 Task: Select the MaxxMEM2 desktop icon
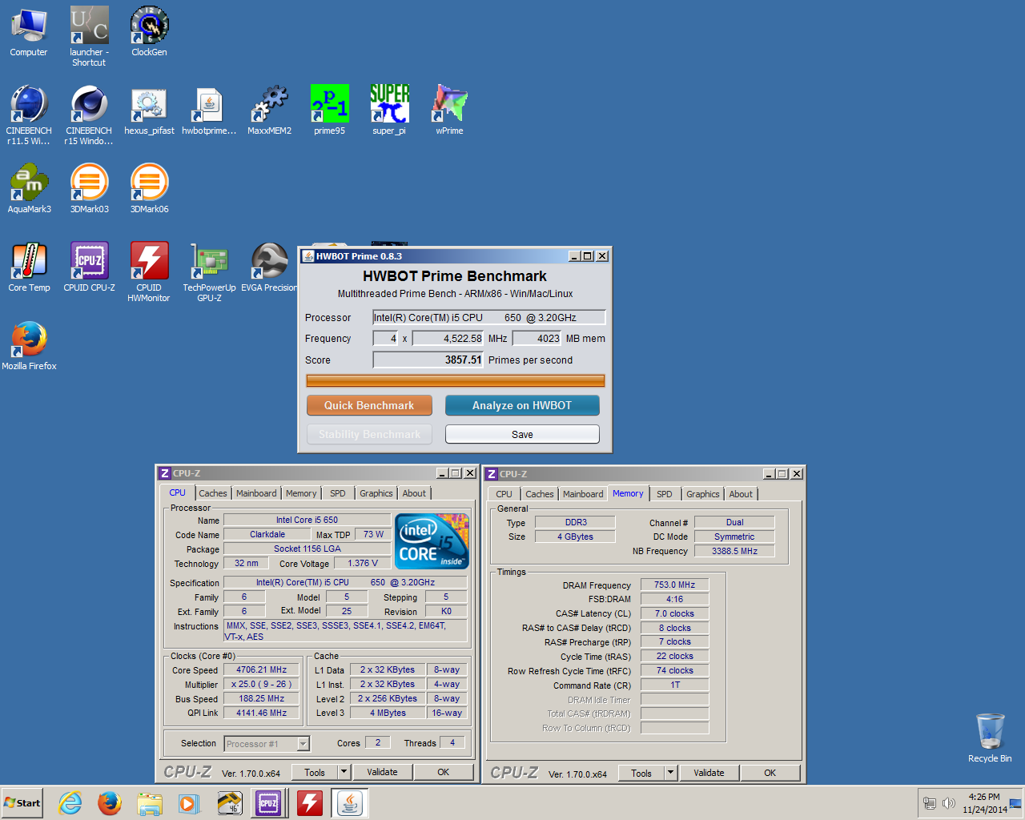tap(269, 111)
